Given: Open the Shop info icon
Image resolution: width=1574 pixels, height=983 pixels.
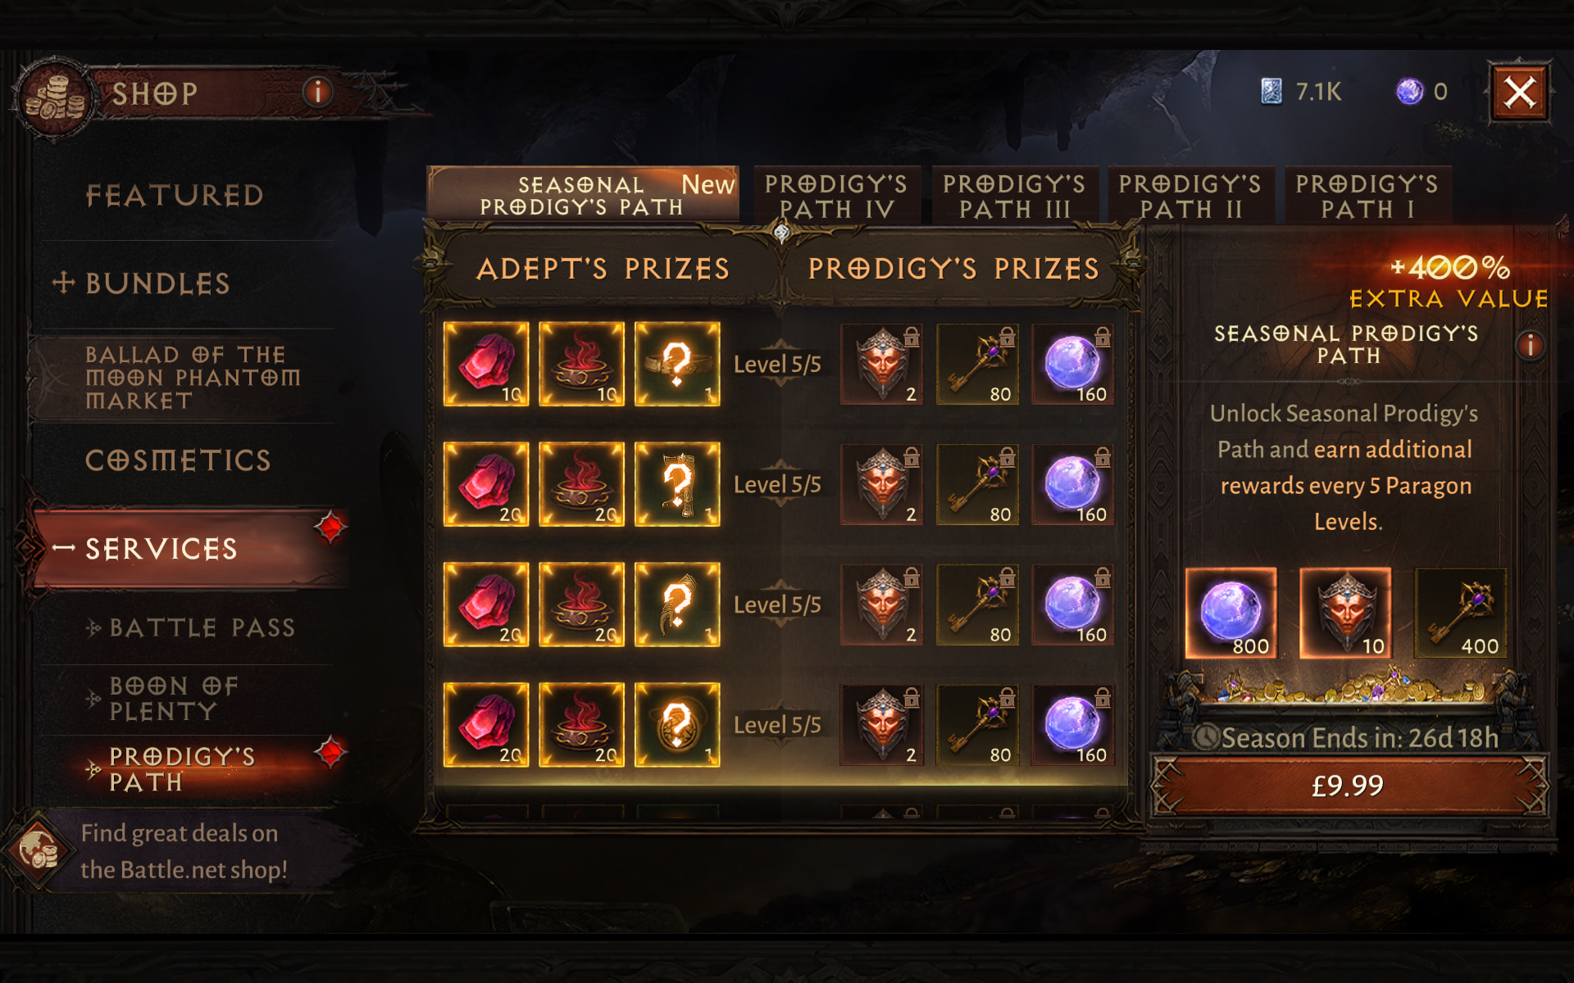Looking at the screenshot, I should coord(318,92).
